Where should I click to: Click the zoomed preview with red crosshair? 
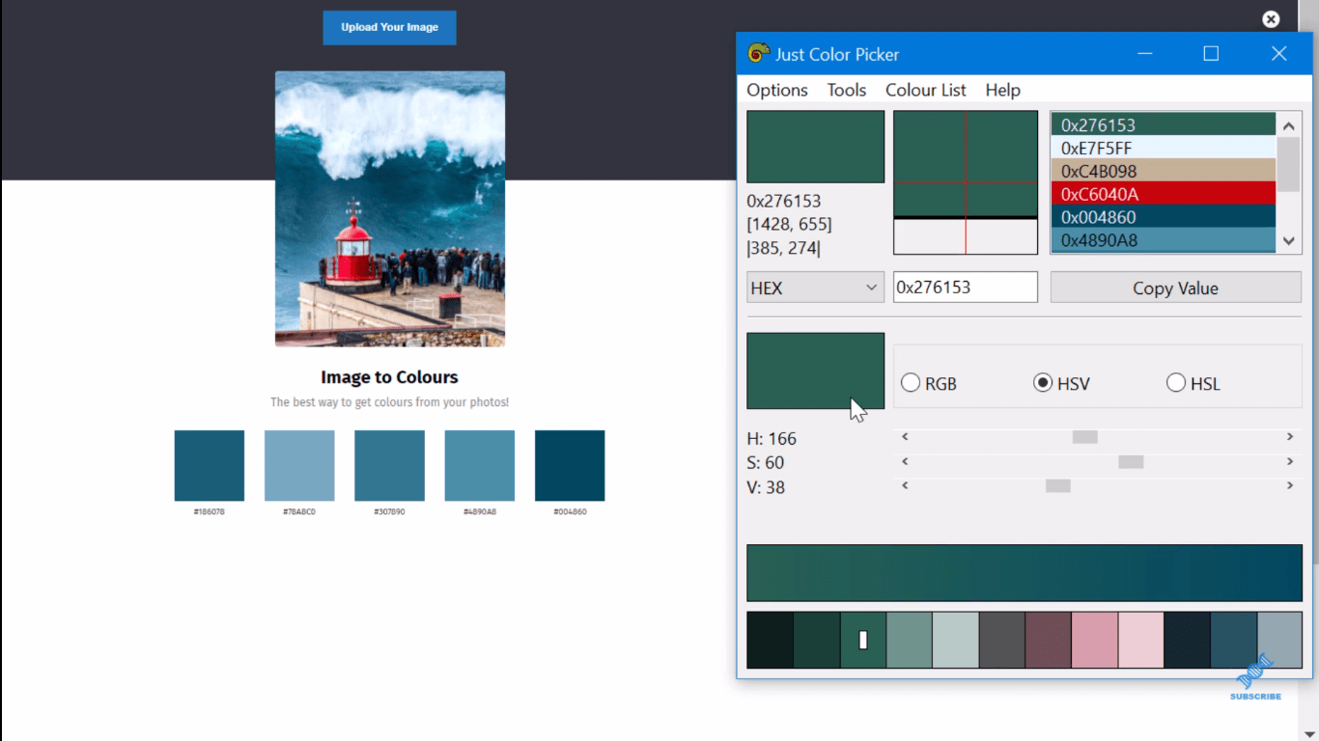tap(966, 182)
